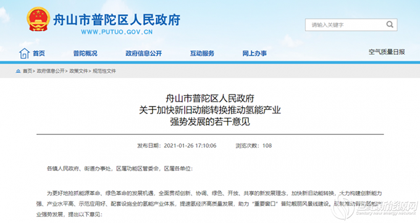Open the 首页 navigation menu item
420x223 pixels.
(39, 54)
